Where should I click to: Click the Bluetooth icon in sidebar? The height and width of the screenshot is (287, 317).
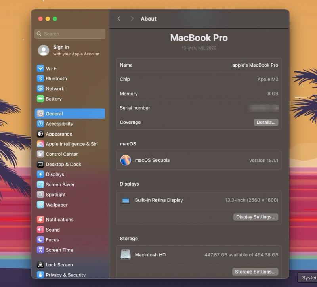[40, 78]
